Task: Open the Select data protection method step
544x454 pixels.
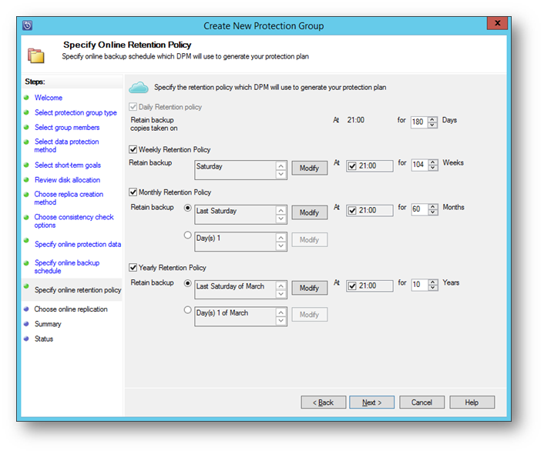Action: [x=66, y=145]
